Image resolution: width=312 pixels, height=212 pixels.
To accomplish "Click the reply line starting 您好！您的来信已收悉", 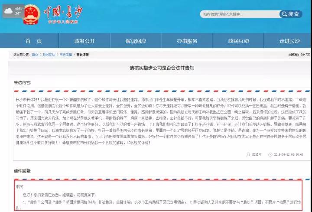I will [x=60, y=195].
